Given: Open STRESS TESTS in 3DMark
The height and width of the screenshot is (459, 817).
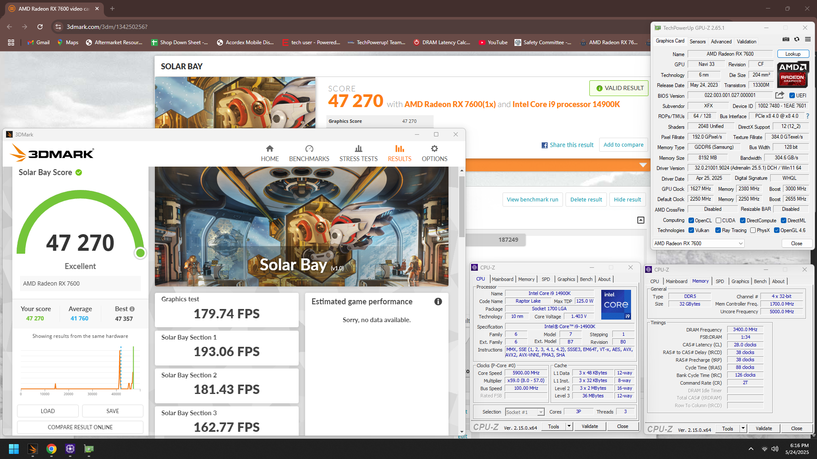Looking at the screenshot, I should pos(358,153).
